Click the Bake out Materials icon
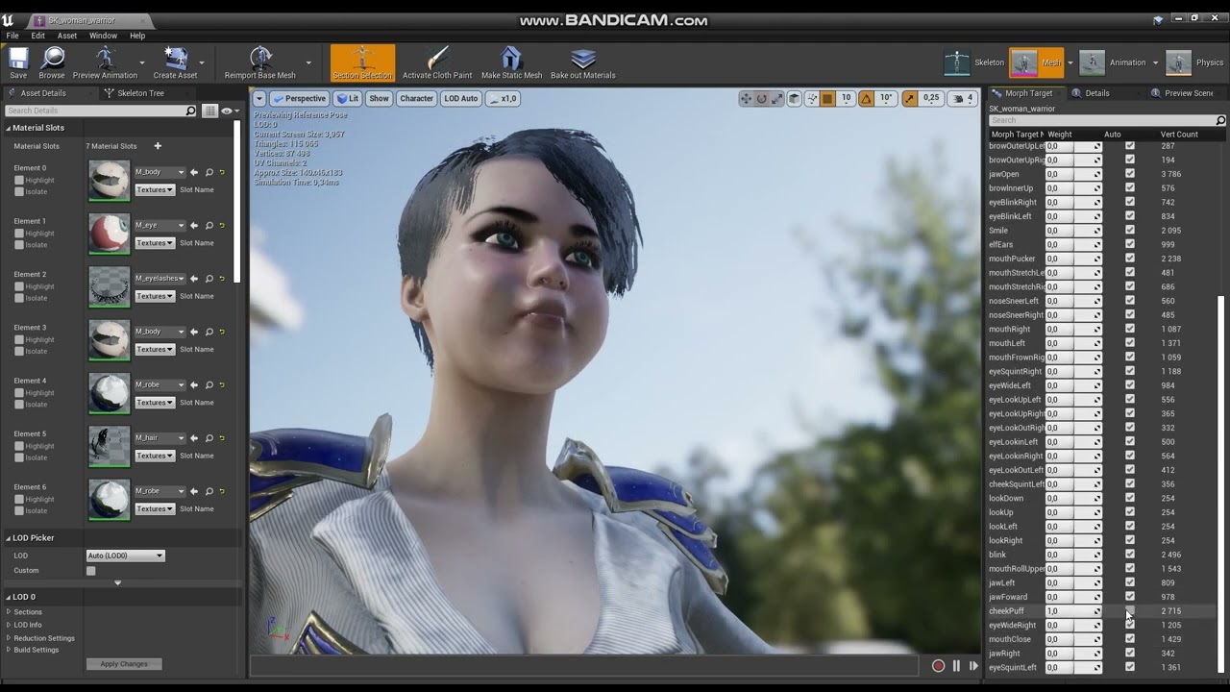 coord(583,62)
